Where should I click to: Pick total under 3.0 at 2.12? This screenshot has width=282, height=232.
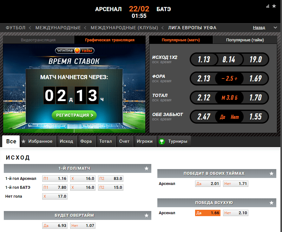point(204,98)
